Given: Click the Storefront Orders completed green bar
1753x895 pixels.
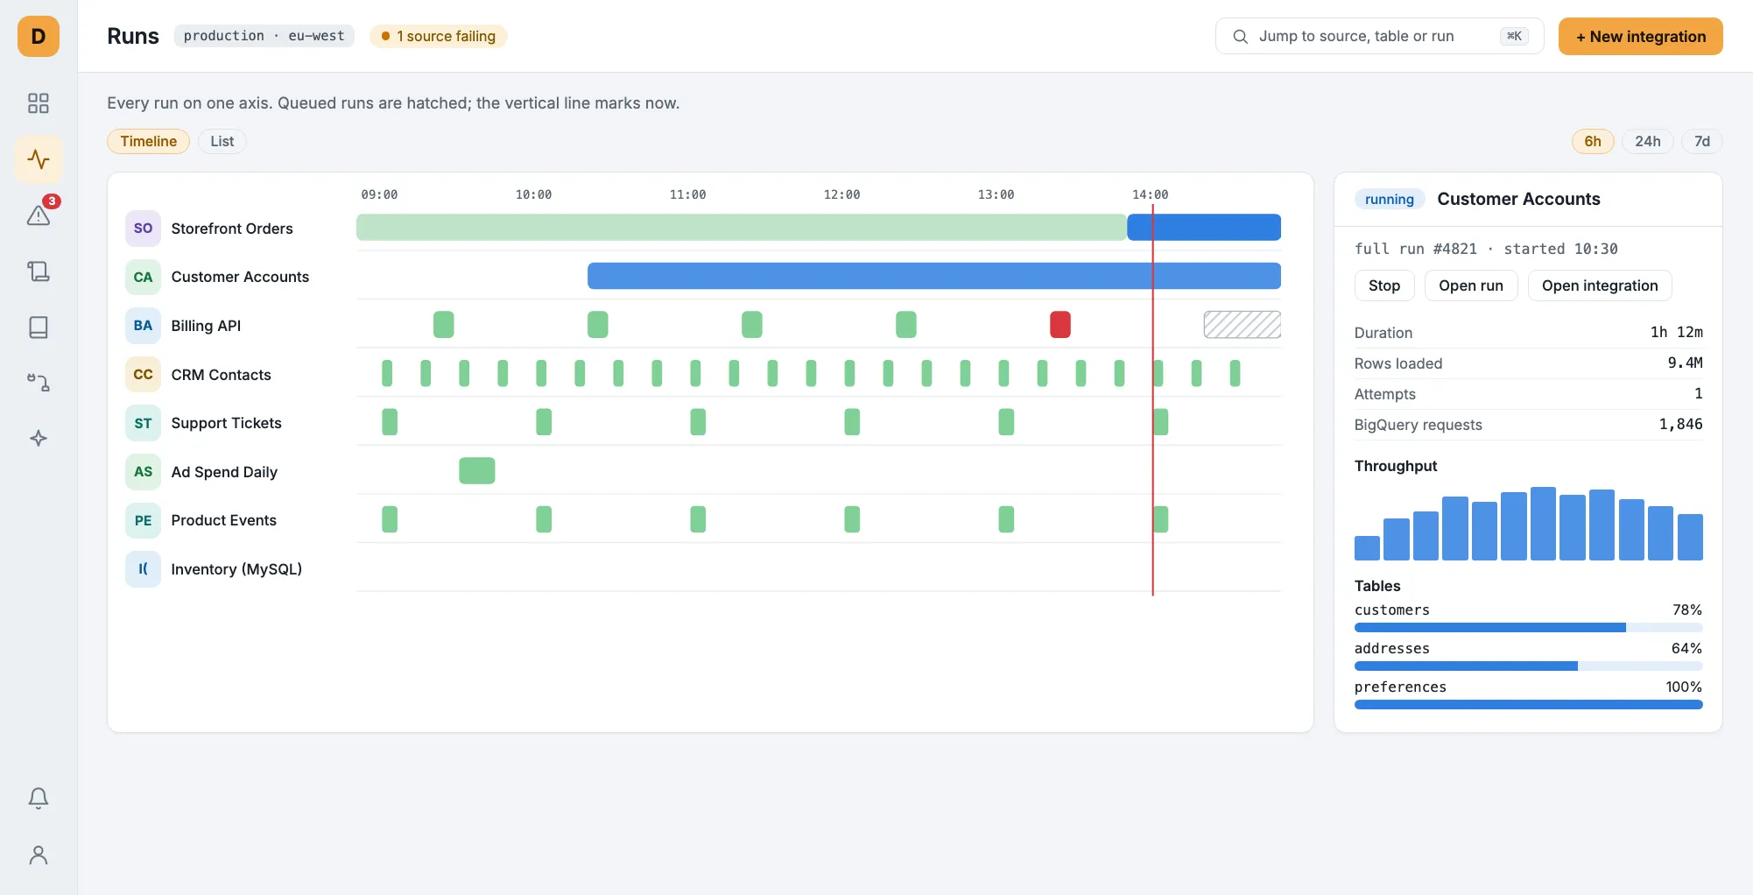Looking at the screenshot, I should pos(742,228).
